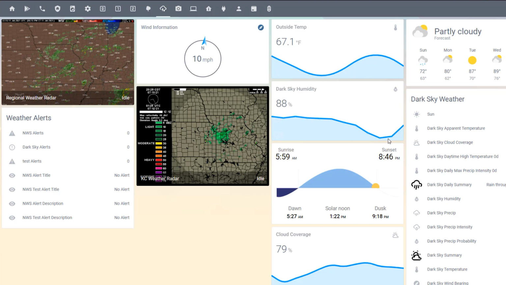Open the NWS Alerts entry
The width and height of the screenshot is (506, 285).
point(33,133)
